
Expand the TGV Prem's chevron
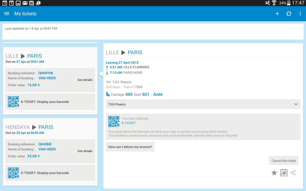coord(296,104)
